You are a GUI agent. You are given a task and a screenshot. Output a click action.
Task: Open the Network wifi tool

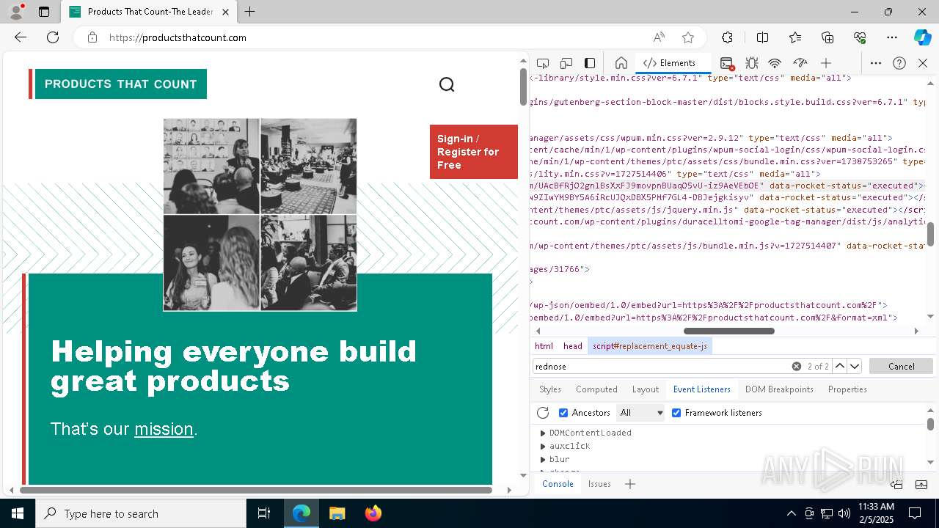coord(775,63)
